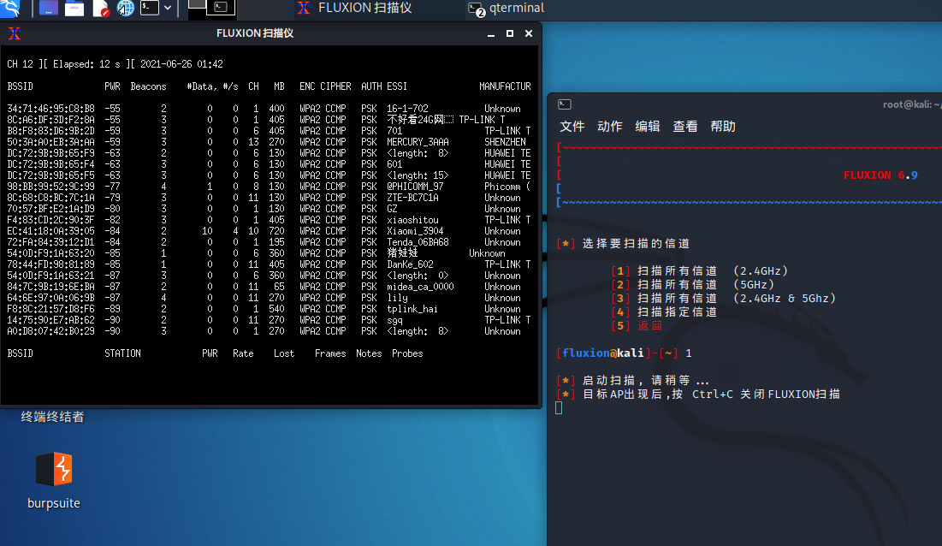This screenshot has width=942, height=546.
Task: Open the 查看 menu in qterminal
Action: point(684,126)
